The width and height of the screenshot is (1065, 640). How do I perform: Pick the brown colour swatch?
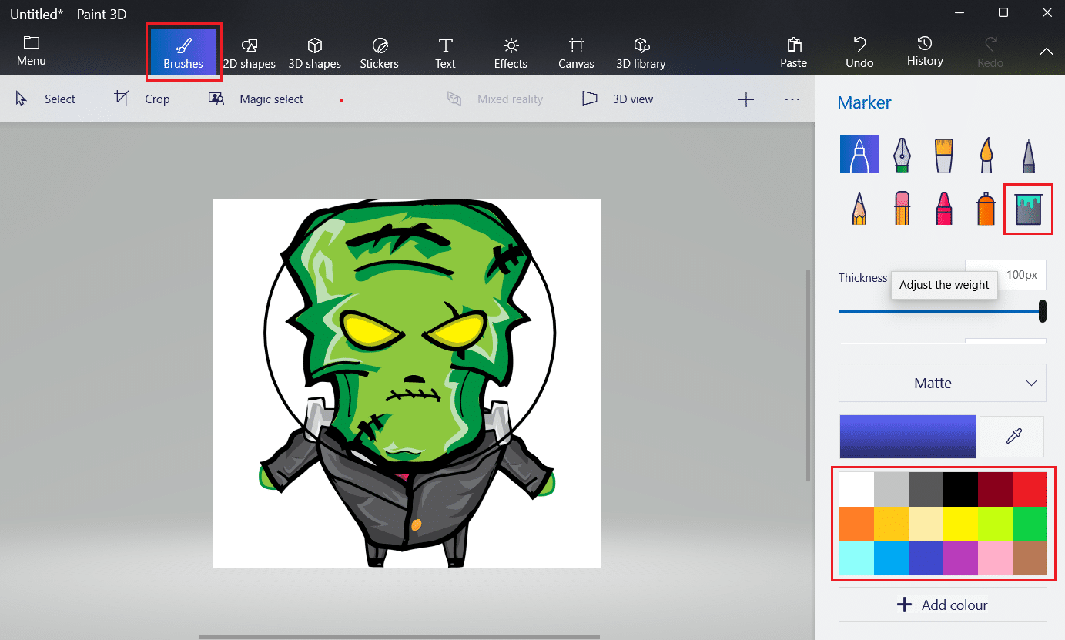point(1030,558)
